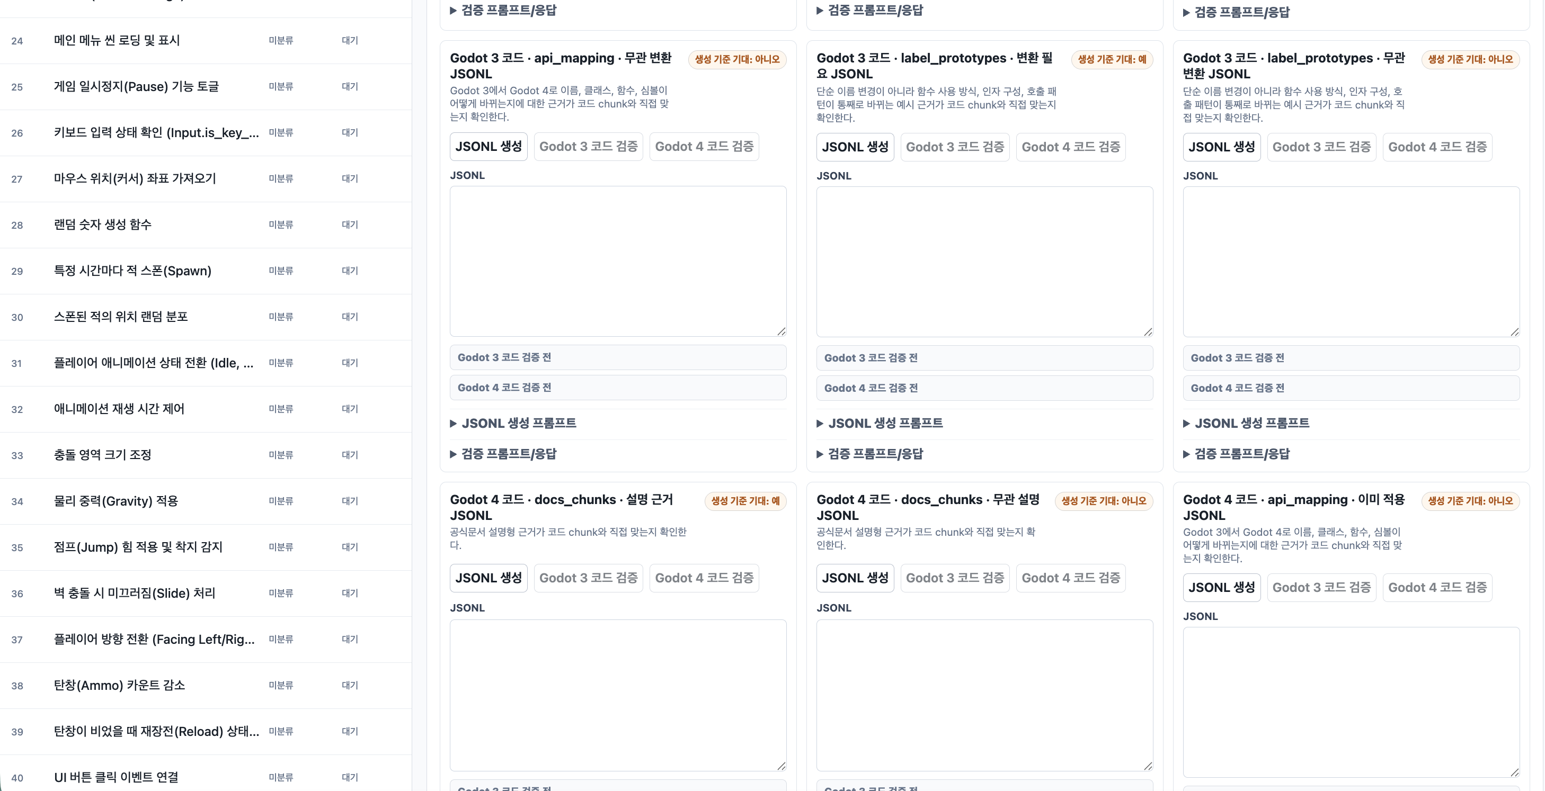Click Godot 4 코드 검증 in docs_chunks 무관 설명 card
The image size is (1545, 791).
[x=1071, y=578]
